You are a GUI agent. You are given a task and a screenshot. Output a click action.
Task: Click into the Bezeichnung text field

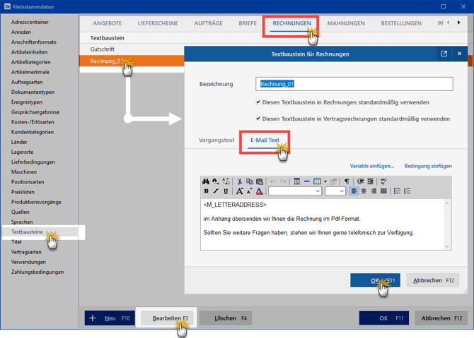[x=354, y=84]
